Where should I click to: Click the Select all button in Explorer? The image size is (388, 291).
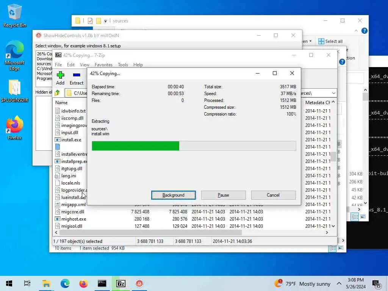coord(330,41)
